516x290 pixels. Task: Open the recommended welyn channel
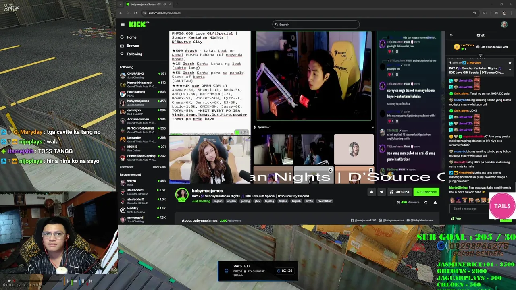click(x=143, y=182)
